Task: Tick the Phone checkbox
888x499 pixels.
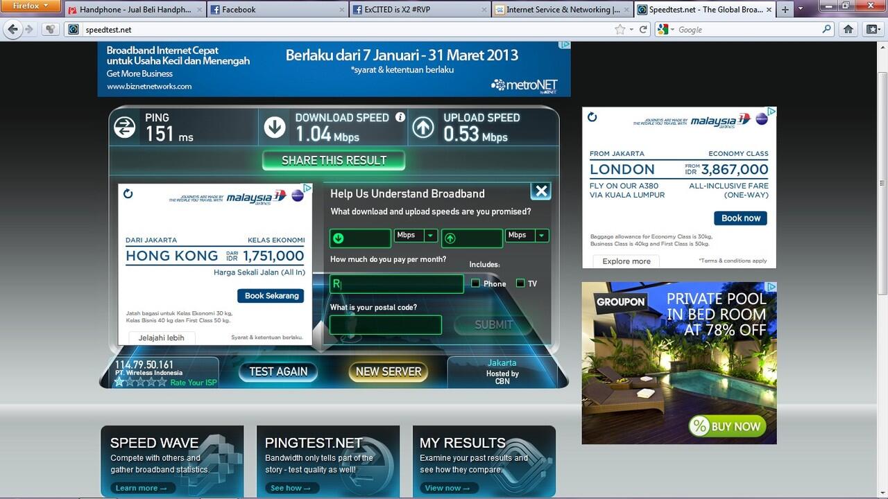Action: pyautogui.click(x=475, y=283)
